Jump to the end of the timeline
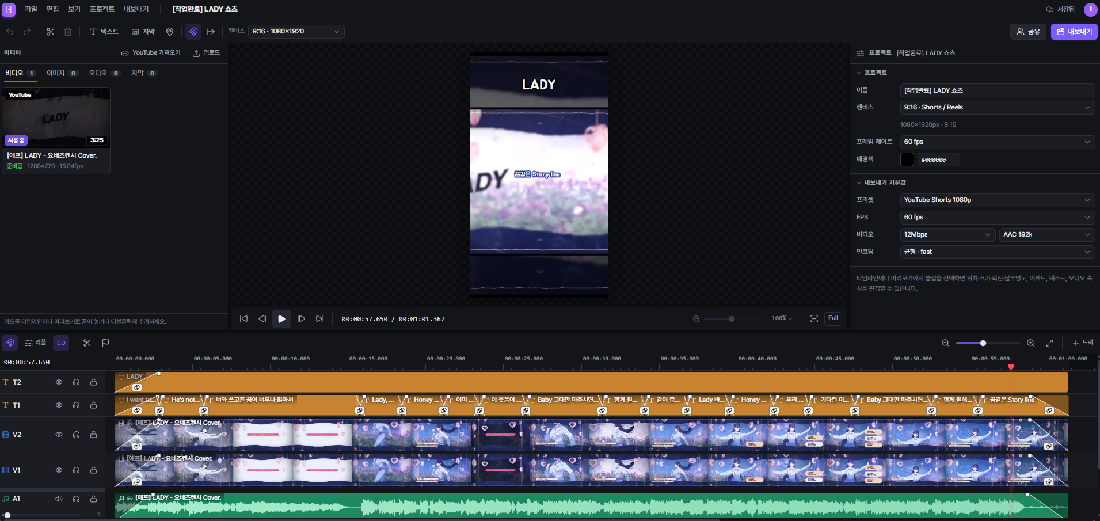Image resolution: width=1100 pixels, height=521 pixels. click(x=320, y=318)
